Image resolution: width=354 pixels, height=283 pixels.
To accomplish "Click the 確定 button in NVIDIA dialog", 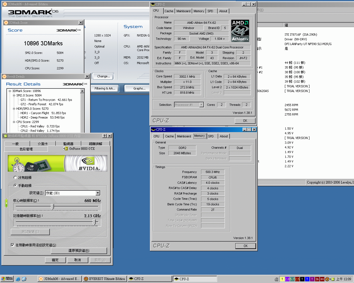I will pyautogui.click(x=55, y=260).
